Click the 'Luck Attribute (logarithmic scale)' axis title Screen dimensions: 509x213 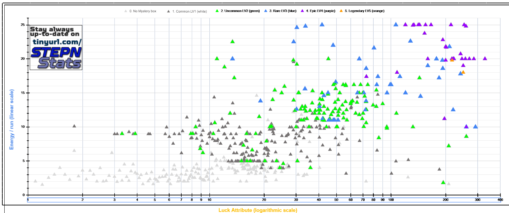258,210
